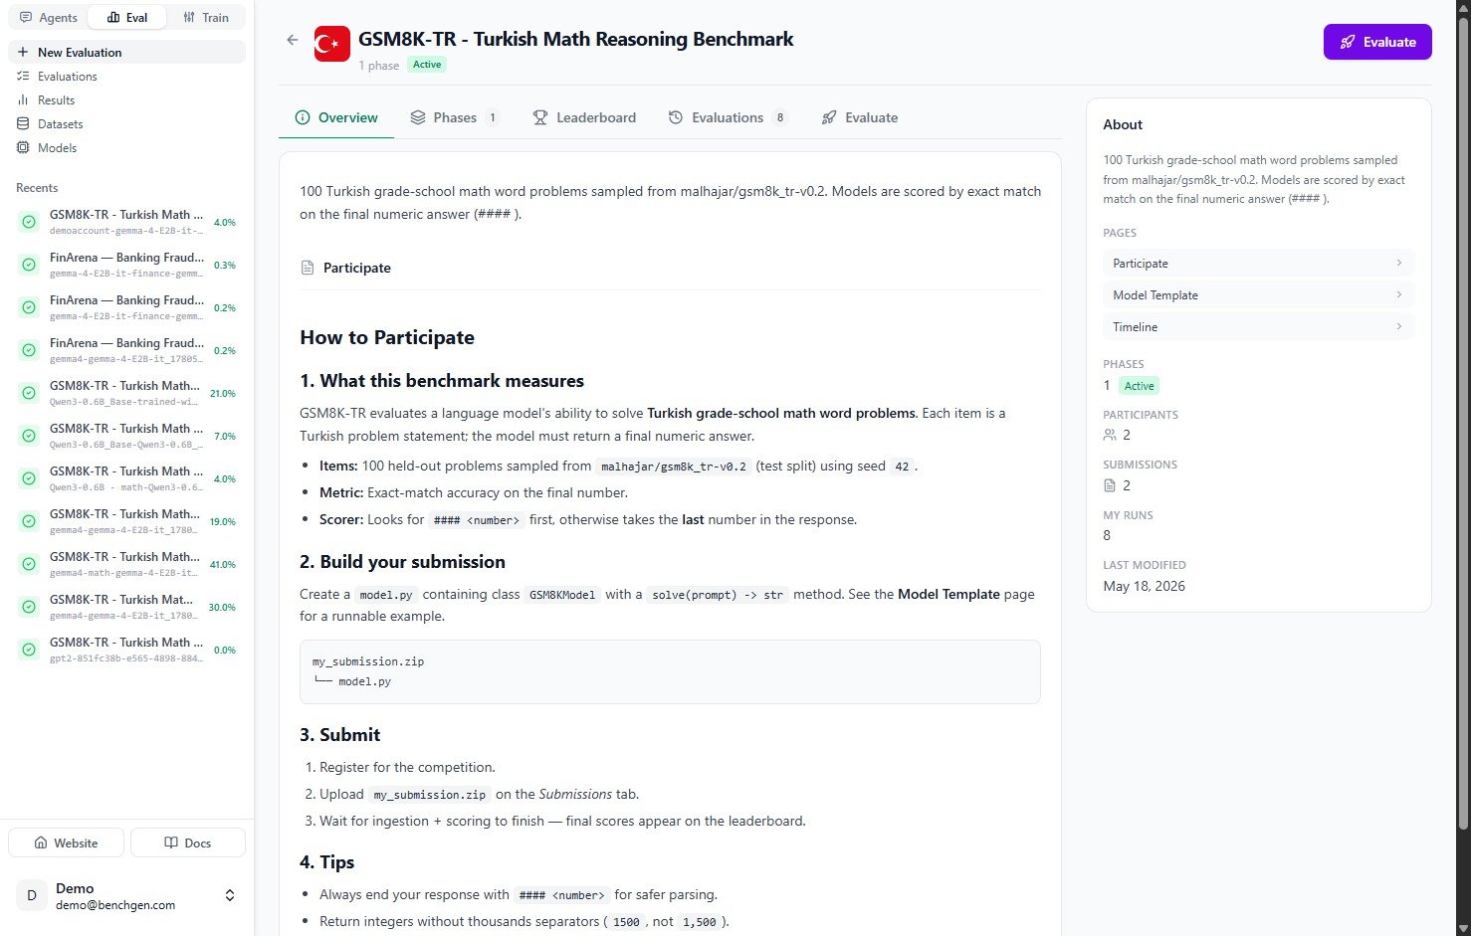Screen dimensions: 1471x936
Task: Open the Results sidebar link
Action: pos(126,100)
